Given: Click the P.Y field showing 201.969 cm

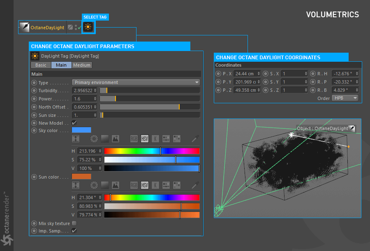Looking at the screenshot, I should pyautogui.click(x=247, y=82).
